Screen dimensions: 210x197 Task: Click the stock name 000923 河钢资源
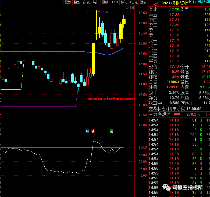[x=173, y=3]
